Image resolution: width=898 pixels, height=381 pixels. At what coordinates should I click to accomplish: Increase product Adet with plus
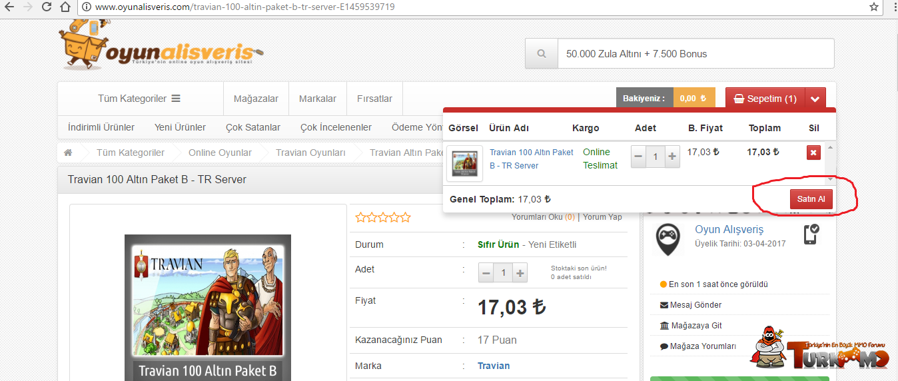521,273
